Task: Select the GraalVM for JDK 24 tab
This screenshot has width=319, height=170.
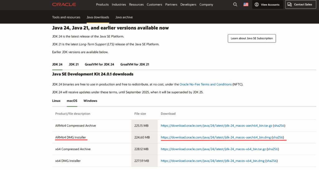Action: pyautogui.click(x=99, y=65)
